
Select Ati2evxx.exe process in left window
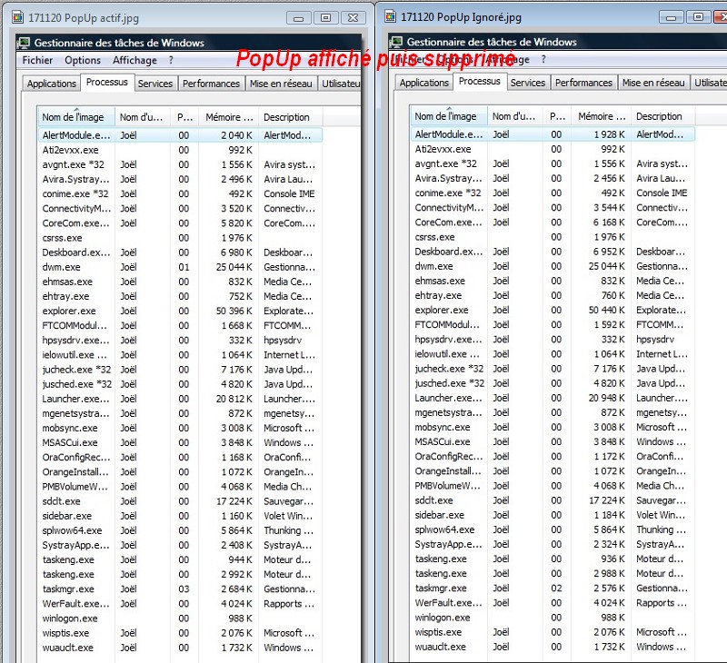(x=180, y=150)
